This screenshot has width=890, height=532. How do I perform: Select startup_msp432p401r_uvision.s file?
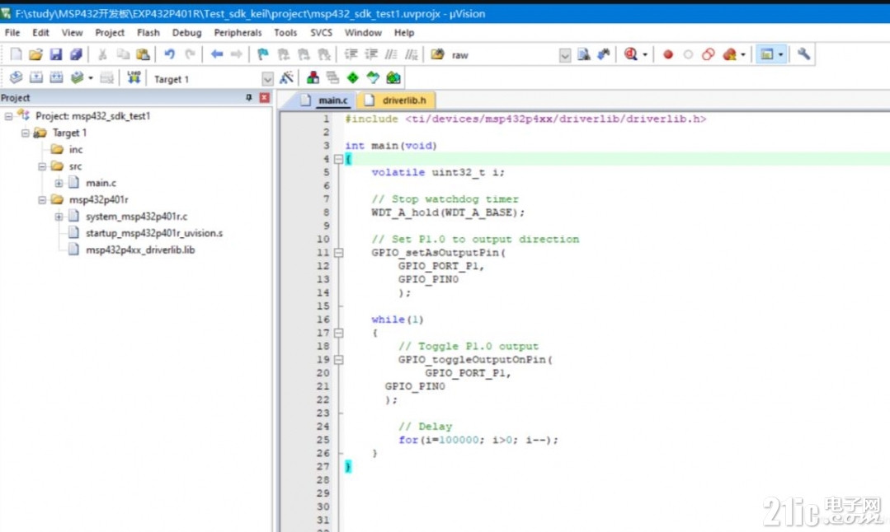[x=153, y=233]
